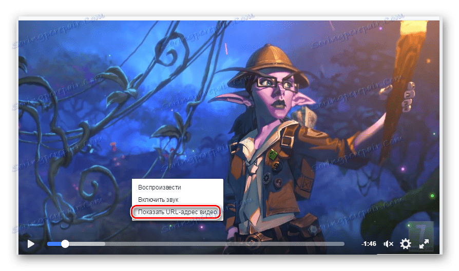The width and height of the screenshot is (459, 271).
Task: Expand the video to fullscreen
Action: pos(424,244)
